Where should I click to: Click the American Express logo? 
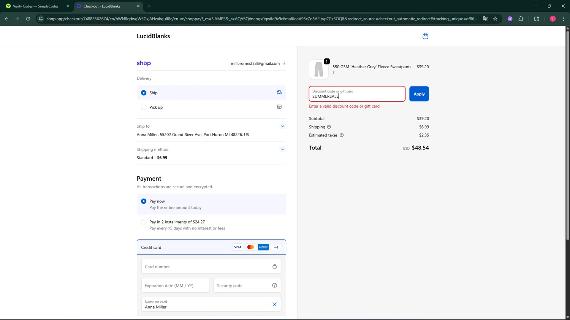[x=263, y=247]
